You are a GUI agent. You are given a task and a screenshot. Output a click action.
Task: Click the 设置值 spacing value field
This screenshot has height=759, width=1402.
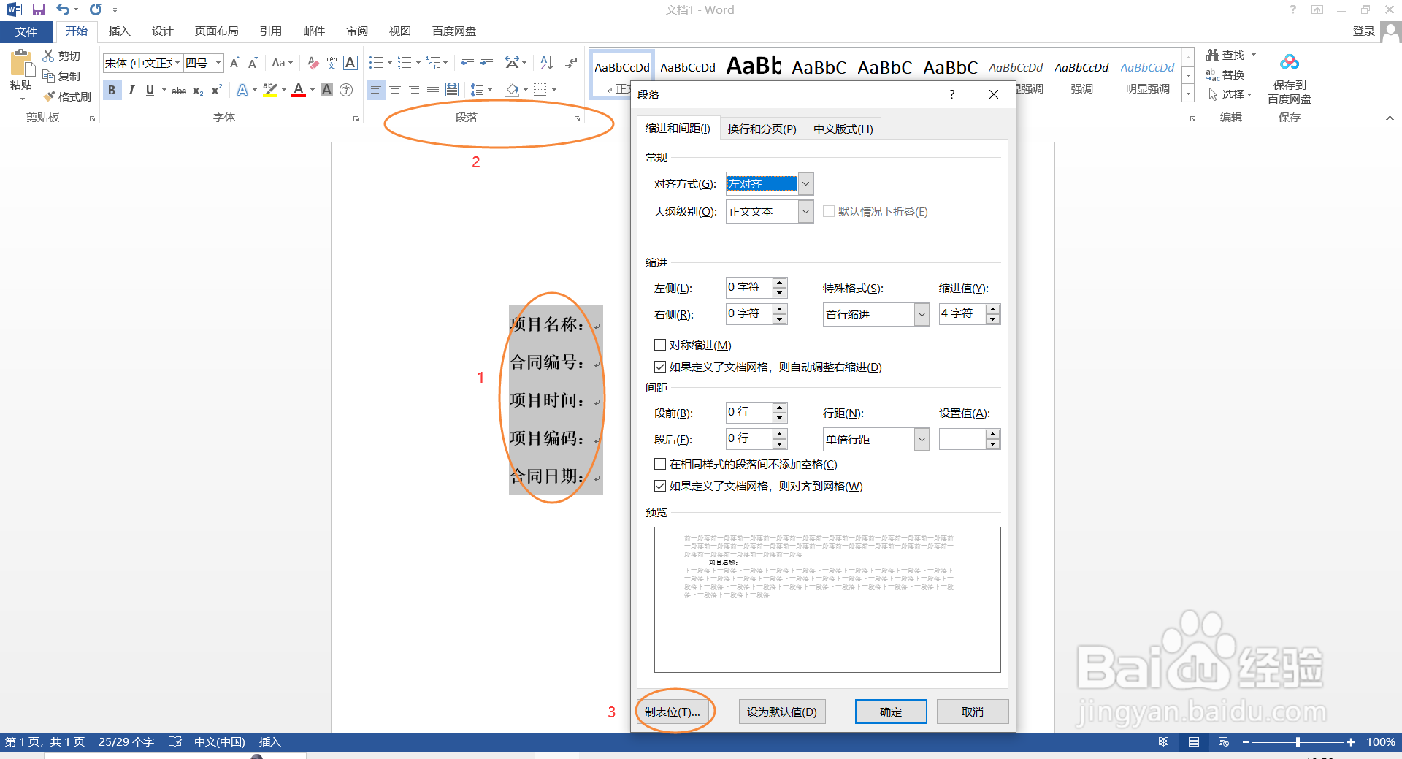962,439
